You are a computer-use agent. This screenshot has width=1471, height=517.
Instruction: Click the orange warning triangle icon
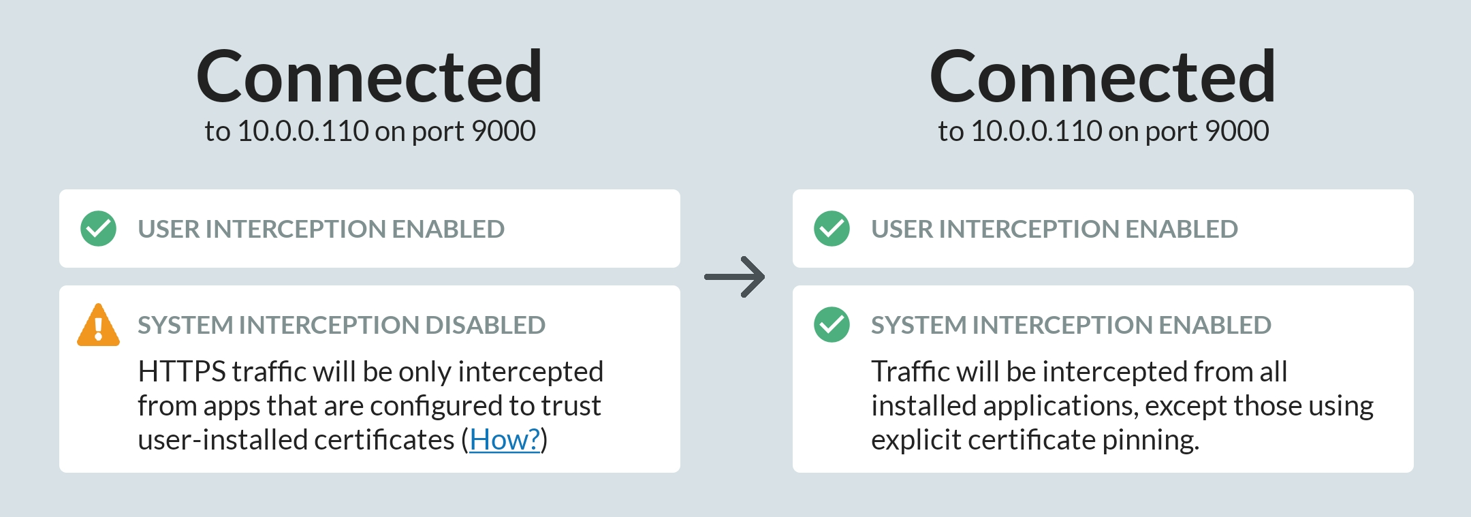[x=99, y=326]
